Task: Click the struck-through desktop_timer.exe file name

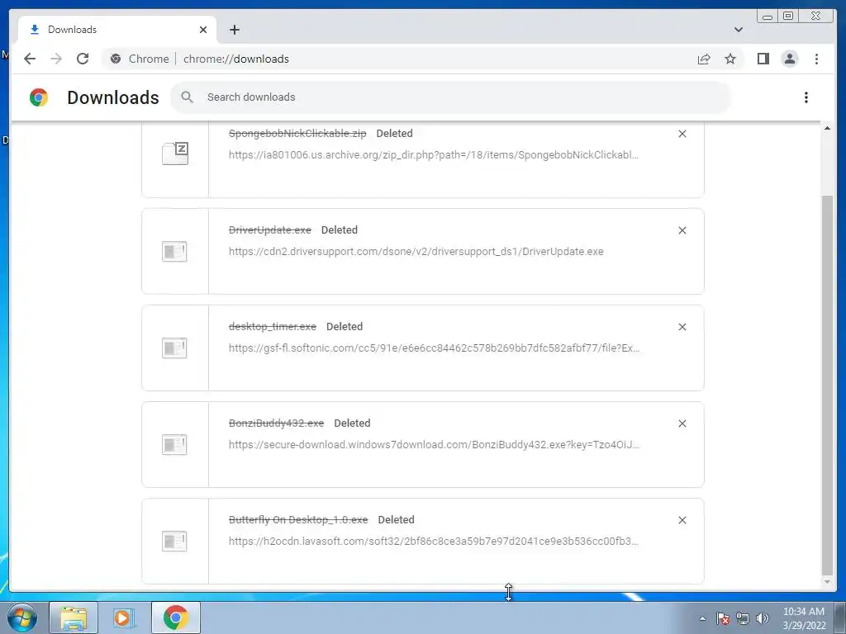Action: point(273,326)
